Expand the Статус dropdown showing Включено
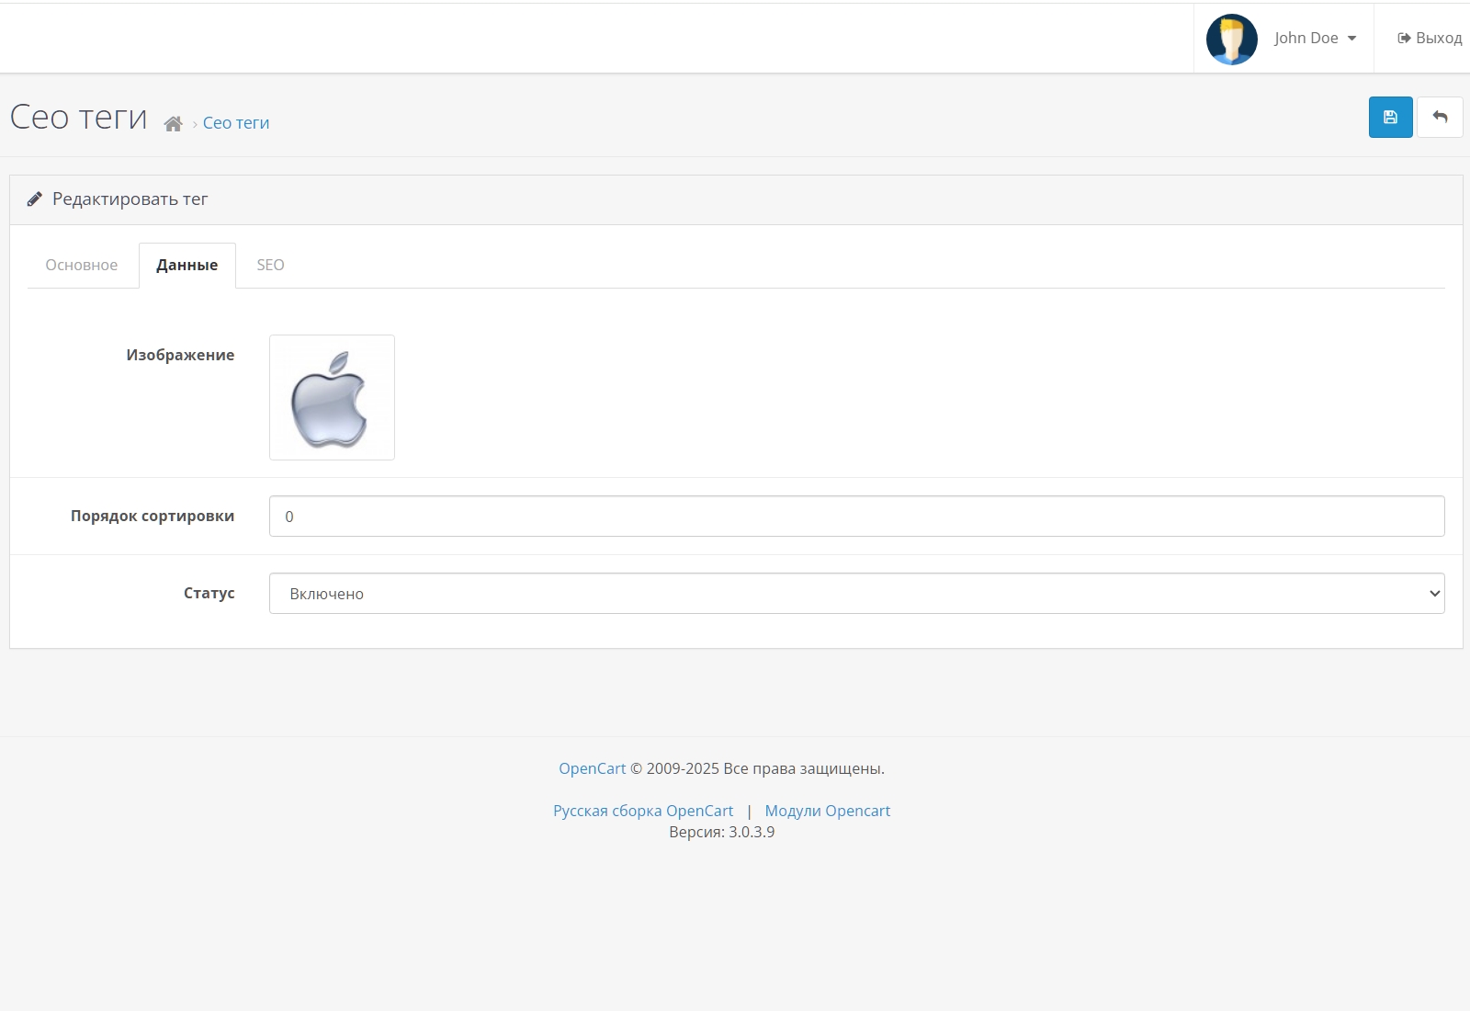Screen dimensions: 1470x1011 [856, 594]
